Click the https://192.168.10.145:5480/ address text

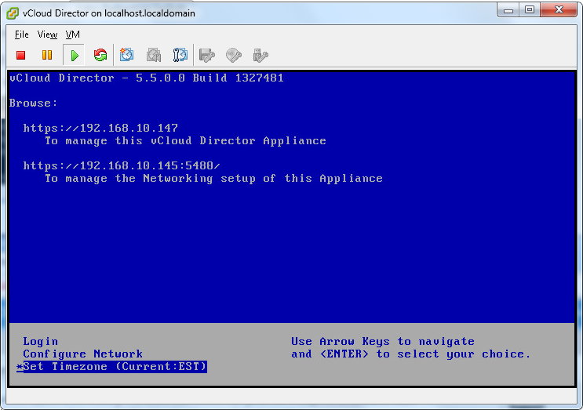pos(122,165)
